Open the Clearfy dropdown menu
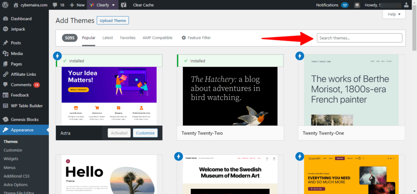This screenshot has width=417, height=194. (103, 5)
